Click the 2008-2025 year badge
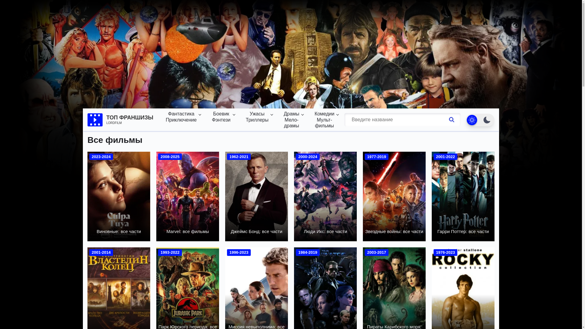 click(x=170, y=157)
